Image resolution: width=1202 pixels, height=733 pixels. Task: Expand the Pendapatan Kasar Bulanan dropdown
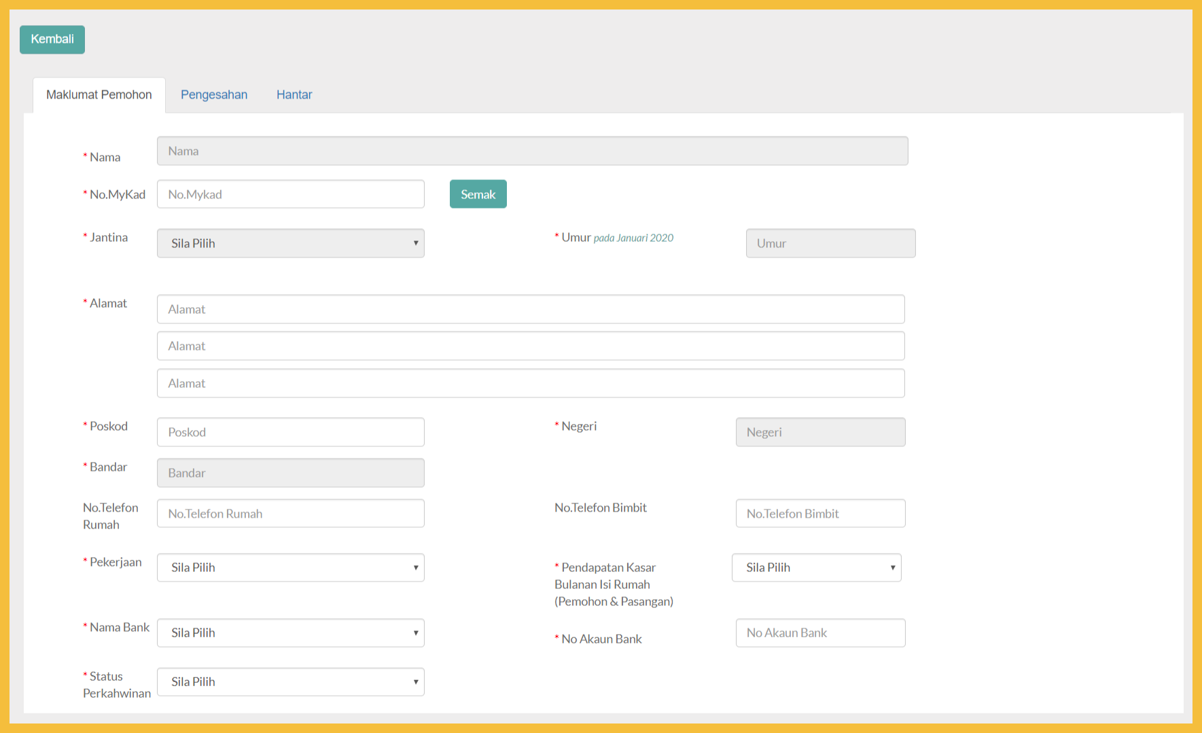816,567
